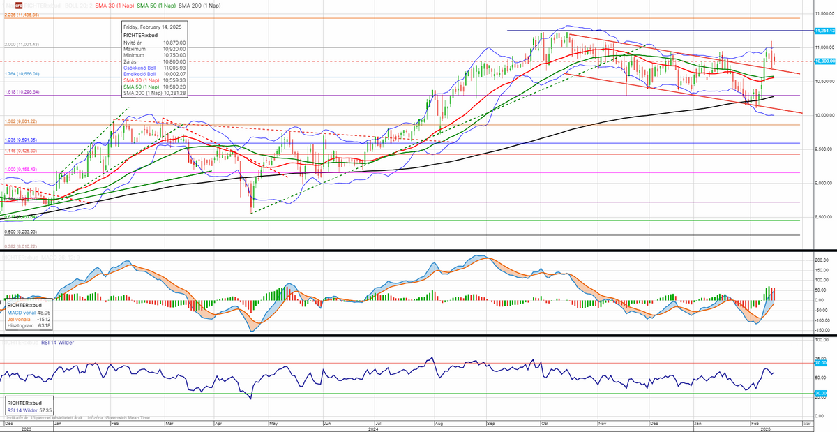Click the 15 perccel késleltetett árak disclaimer
The height and width of the screenshot is (432, 837).
(58, 418)
